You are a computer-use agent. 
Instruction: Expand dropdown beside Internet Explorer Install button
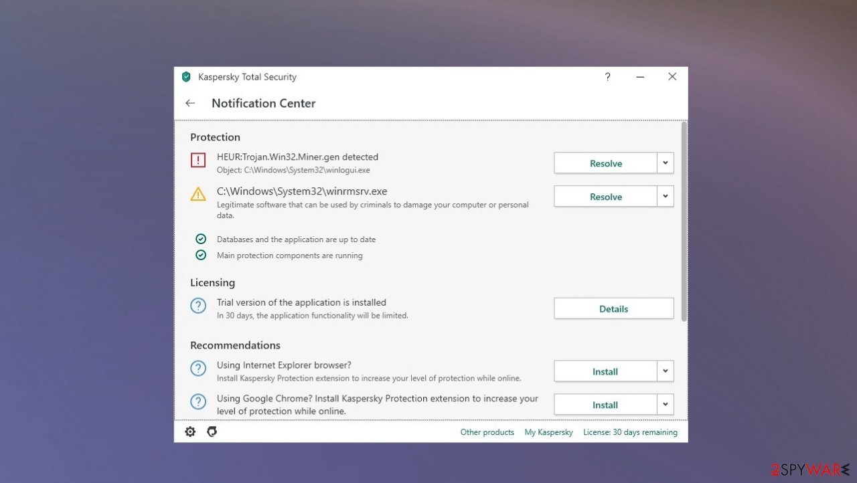click(x=666, y=371)
